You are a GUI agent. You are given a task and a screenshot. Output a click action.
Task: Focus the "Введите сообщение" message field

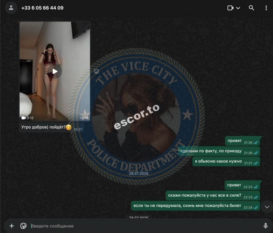[x=144, y=226]
